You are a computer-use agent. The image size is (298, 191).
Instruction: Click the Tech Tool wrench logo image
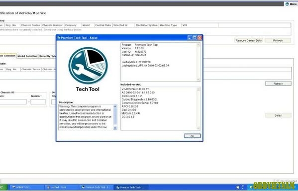coord(88,66)
